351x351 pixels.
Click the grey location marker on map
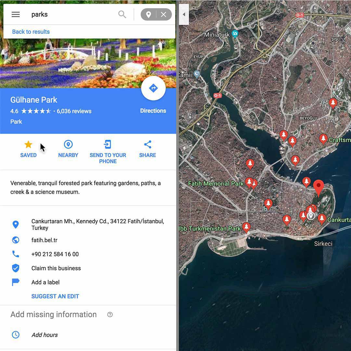(x=311, y=216)
